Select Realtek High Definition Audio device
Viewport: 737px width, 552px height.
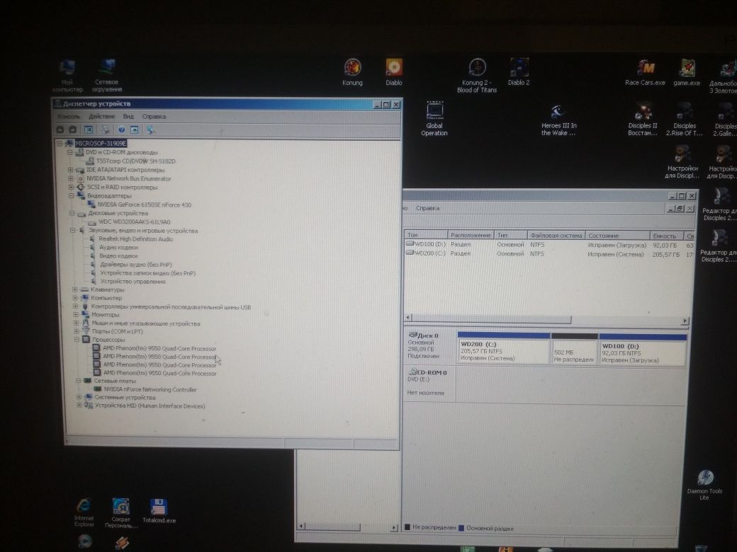click(136, 239)
